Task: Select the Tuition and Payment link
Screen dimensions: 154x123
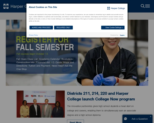Action: pyautogui.click(x=39, y=66)
